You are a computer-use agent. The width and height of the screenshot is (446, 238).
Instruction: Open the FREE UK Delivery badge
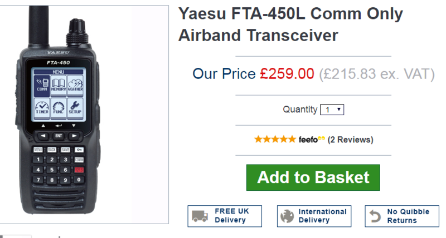coord(225,216)
